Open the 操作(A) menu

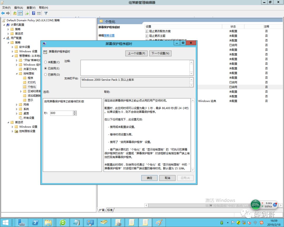coord(18,8)
